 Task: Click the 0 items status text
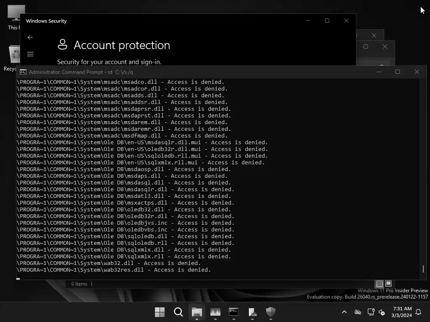coord(79,284)
